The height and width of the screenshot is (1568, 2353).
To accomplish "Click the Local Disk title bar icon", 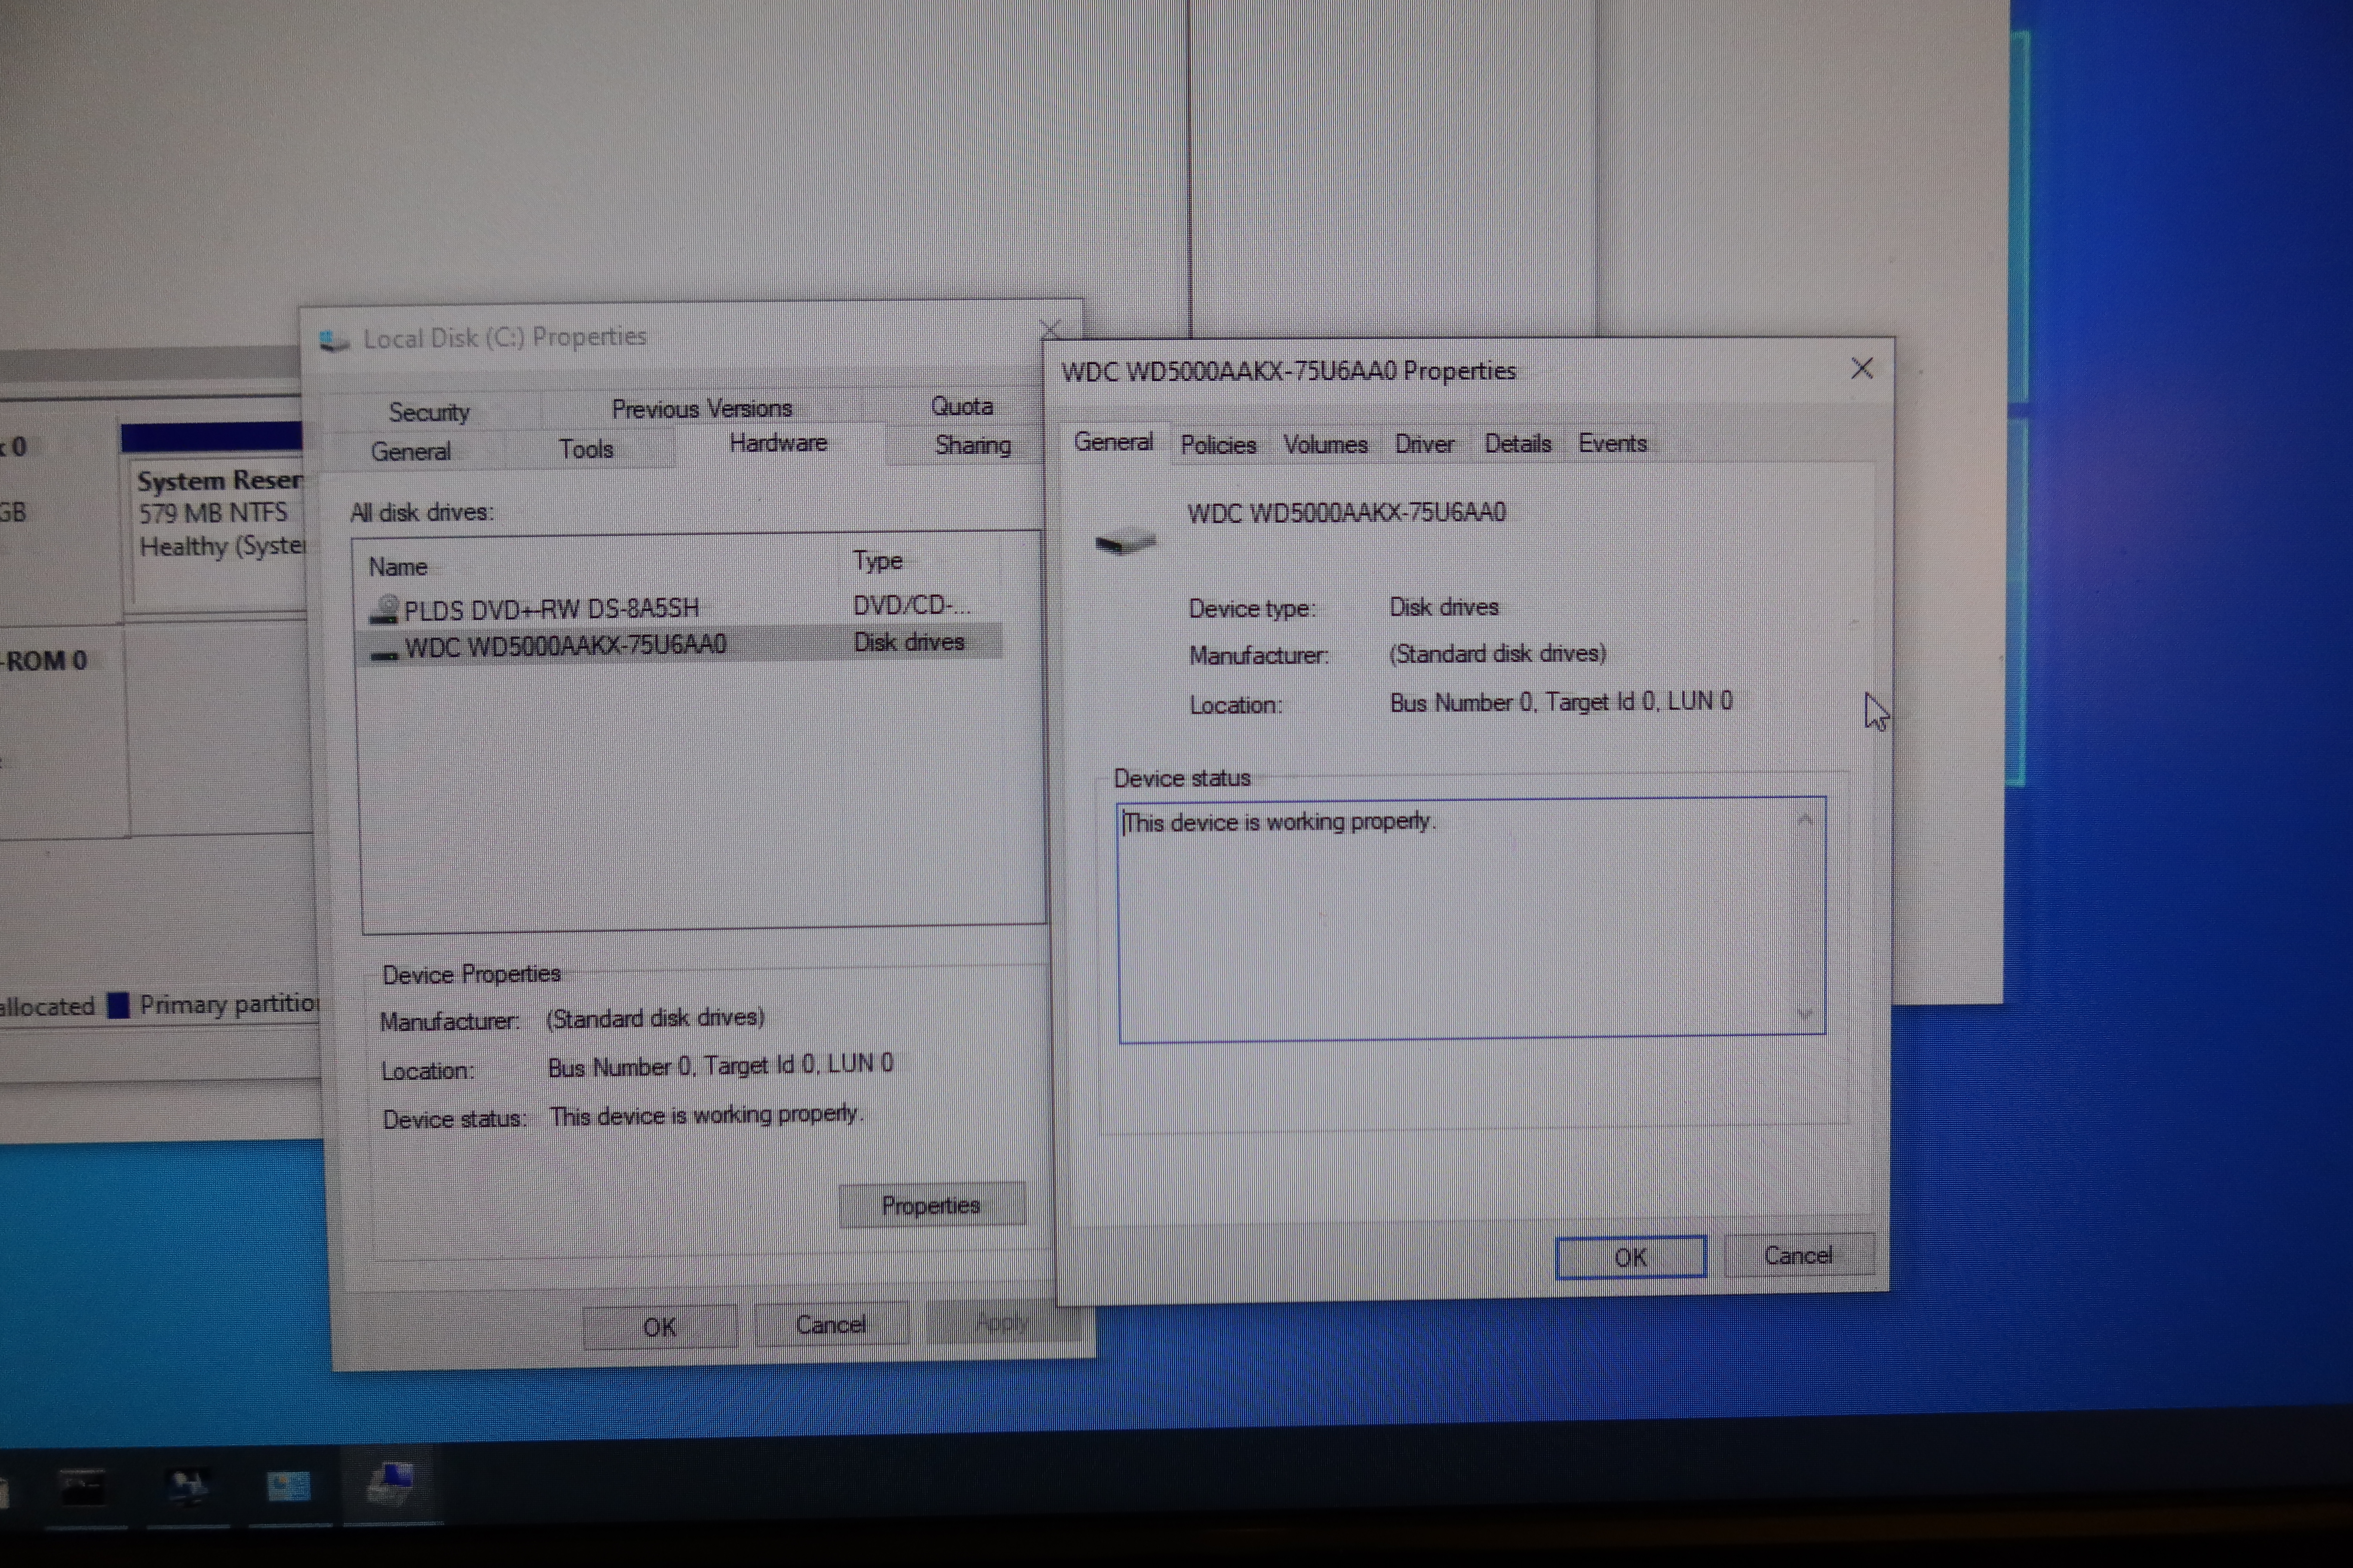I will [334, 341].
